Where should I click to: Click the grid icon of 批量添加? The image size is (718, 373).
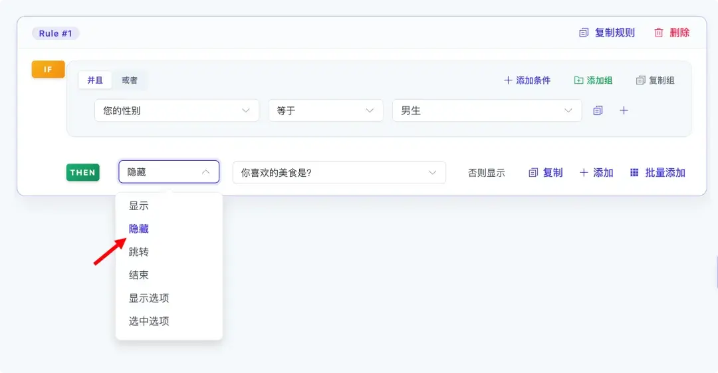point(634,173)
